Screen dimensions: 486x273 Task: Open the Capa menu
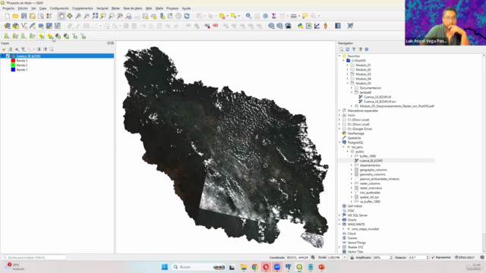(x=43, y=8)
